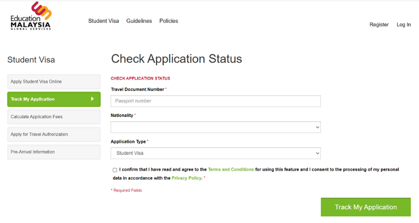
Task: Open the Guidelines menu item
Action: 139,21
